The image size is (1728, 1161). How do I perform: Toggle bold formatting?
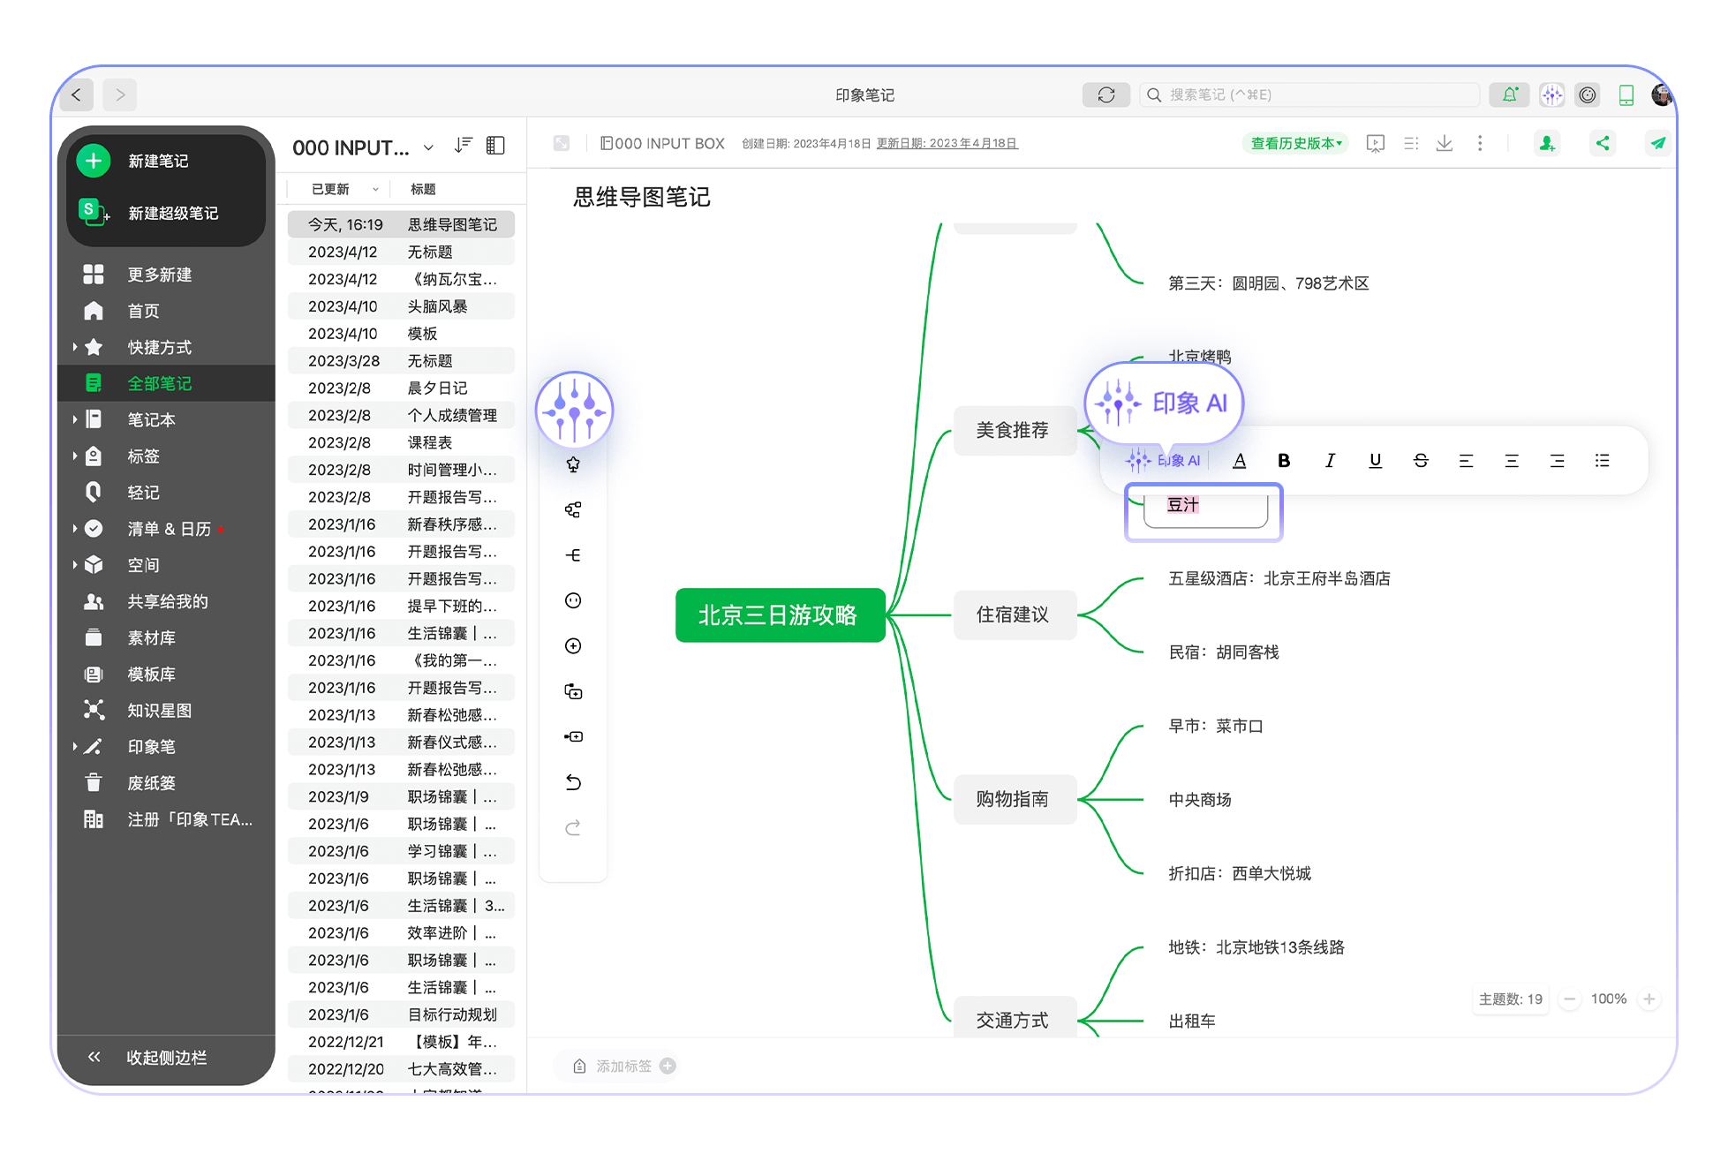coord(1284,460)
